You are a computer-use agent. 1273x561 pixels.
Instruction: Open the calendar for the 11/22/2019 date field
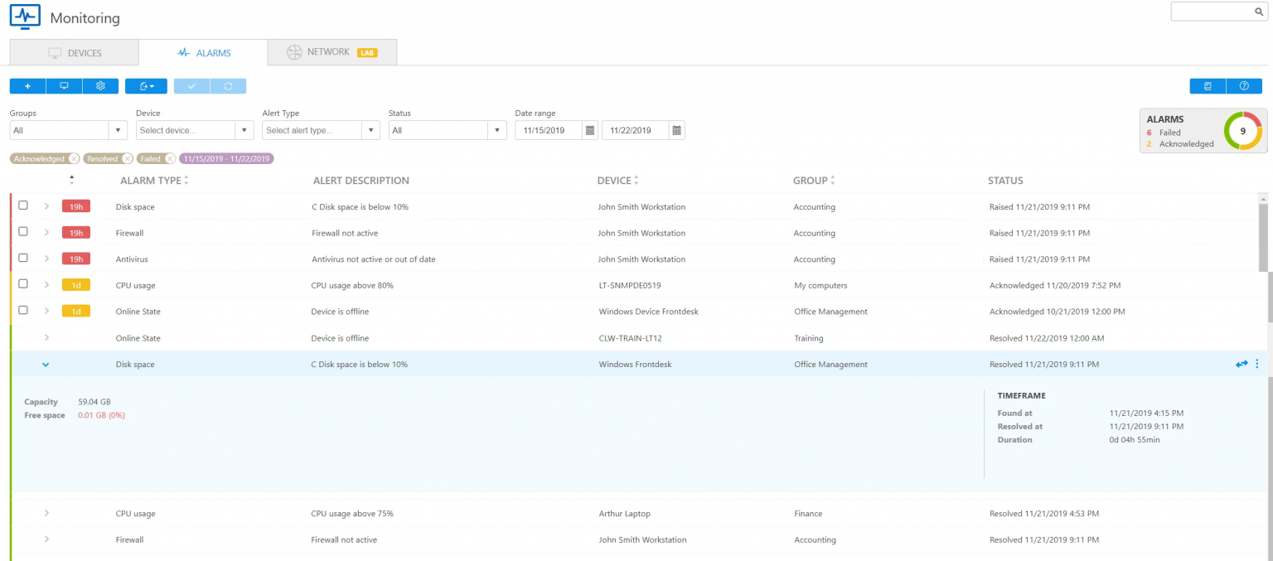675,130
